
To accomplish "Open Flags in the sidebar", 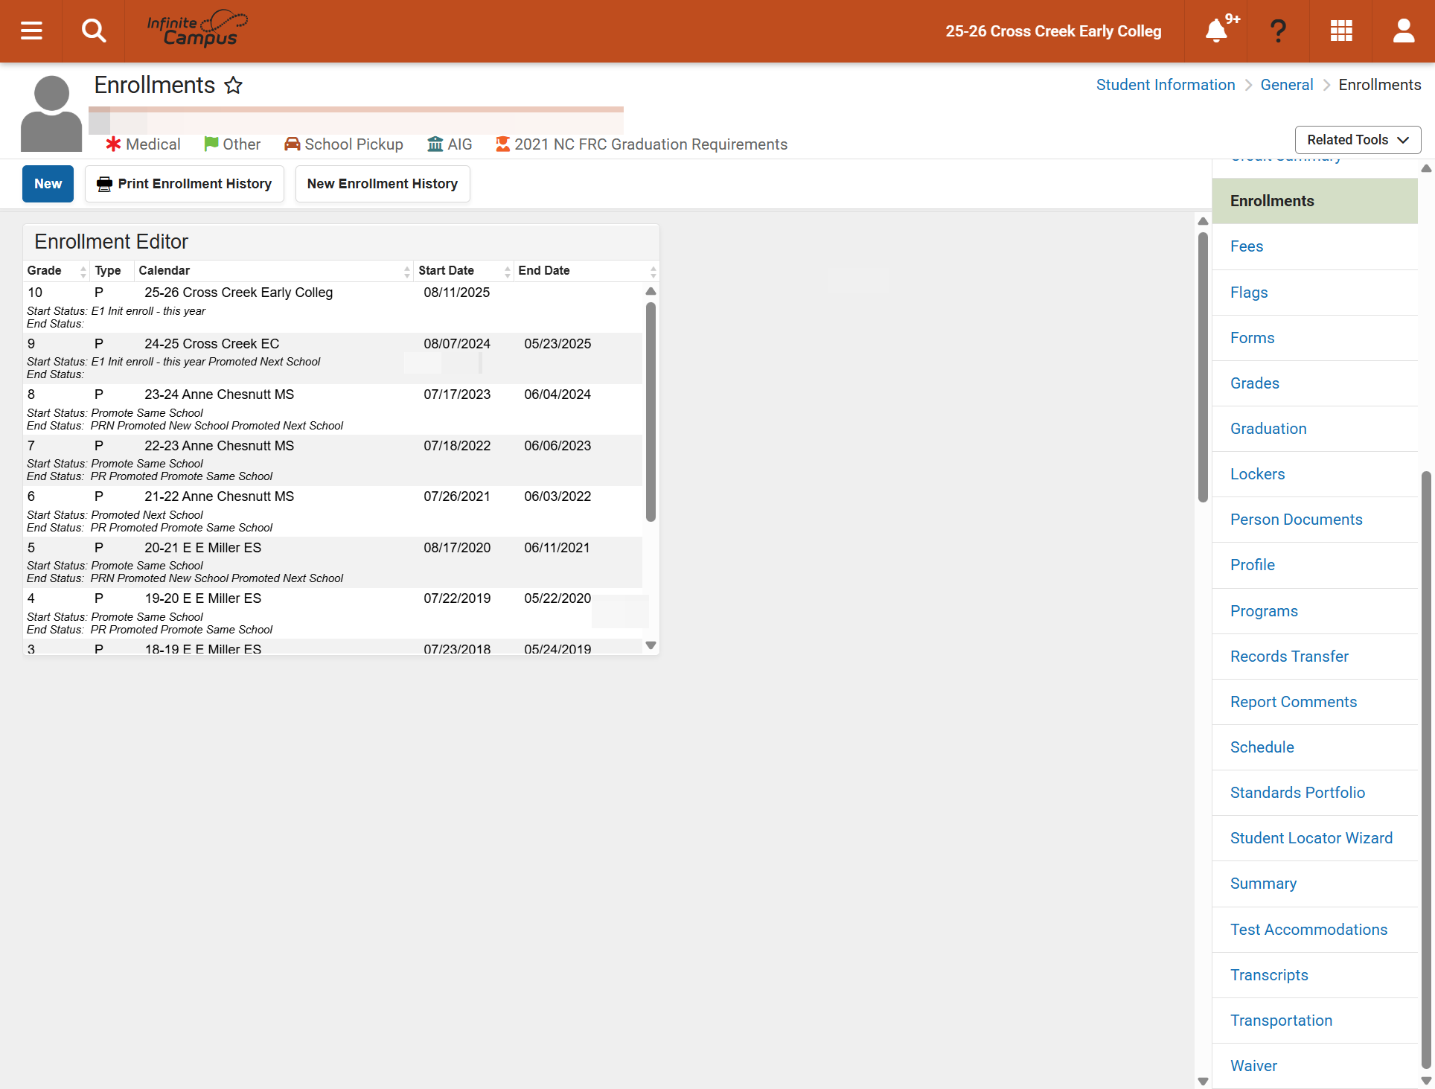I will tap(1315, 293).
